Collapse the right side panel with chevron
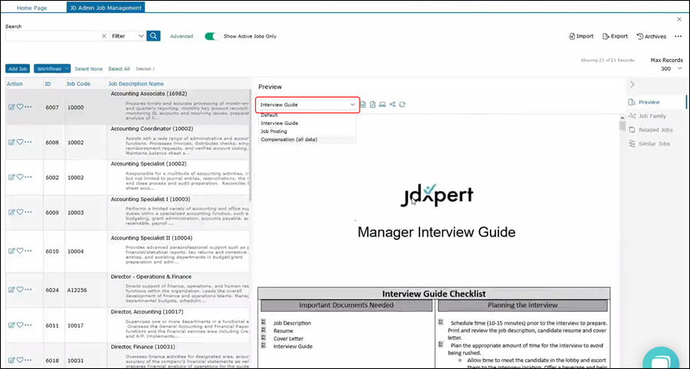This screenshot has height=369, width=690. 632,84
